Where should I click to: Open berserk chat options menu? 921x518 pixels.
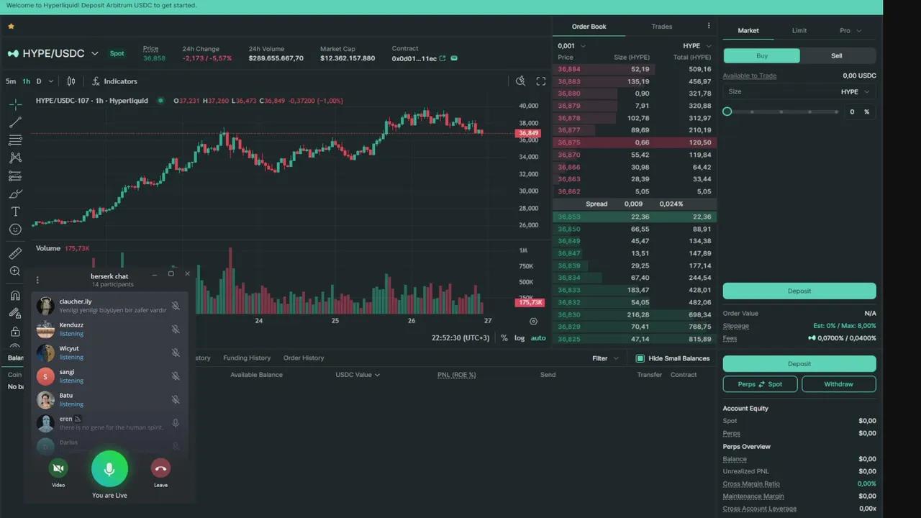click(37, 280)
